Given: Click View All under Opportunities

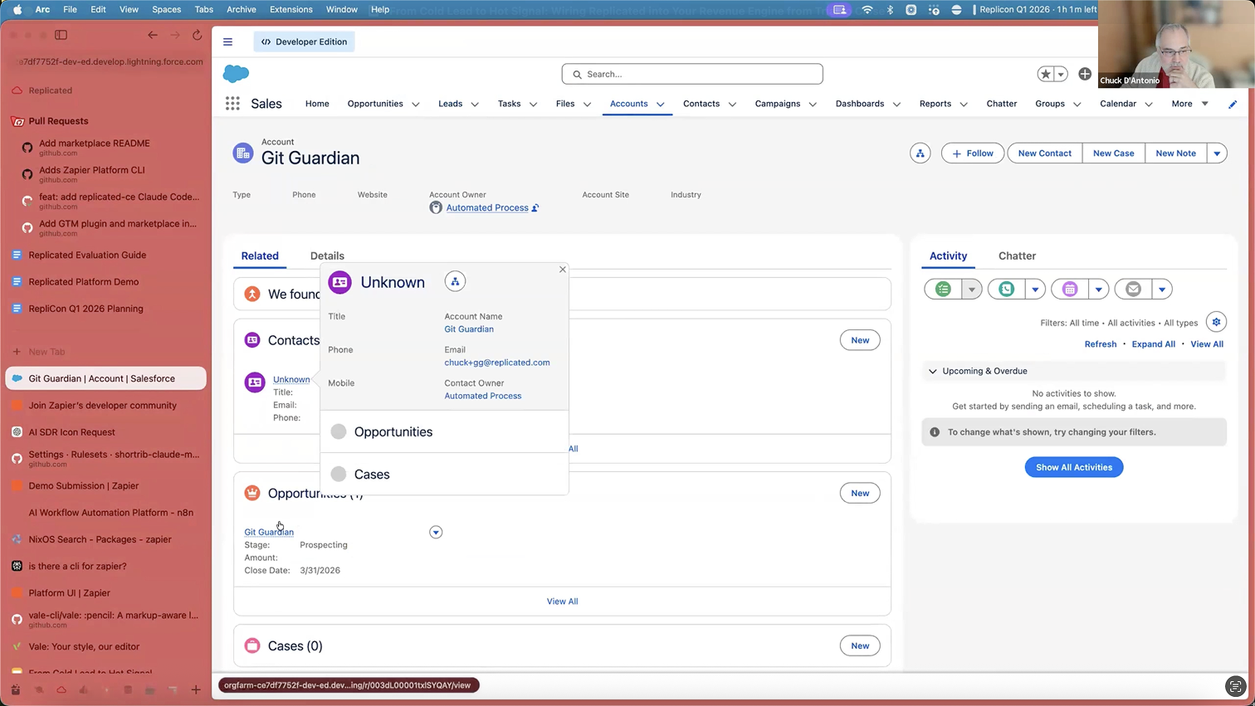Looking at the screenshot, I should pos(562,601).
